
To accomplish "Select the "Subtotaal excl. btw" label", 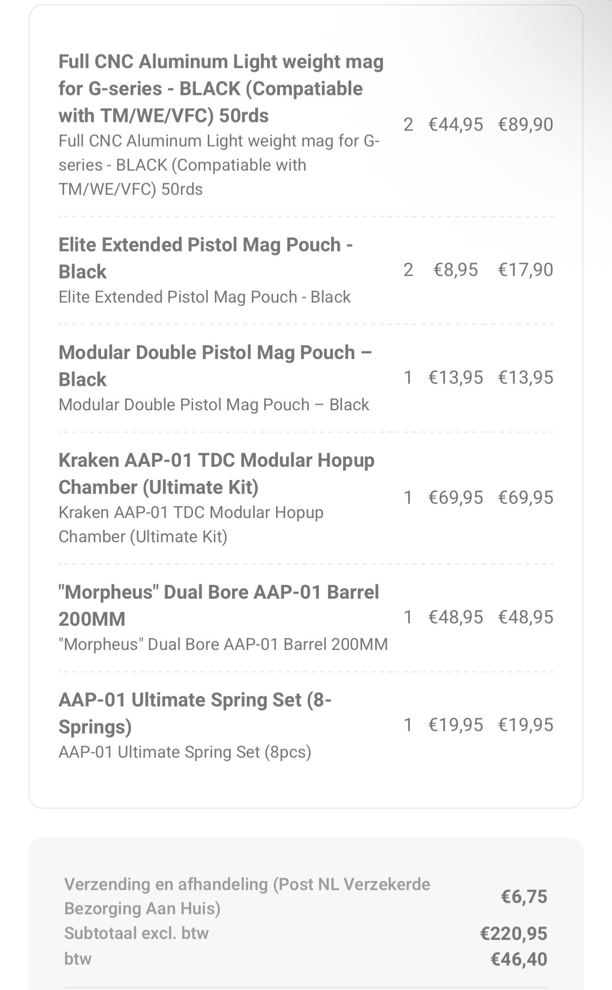I will 136,933.
